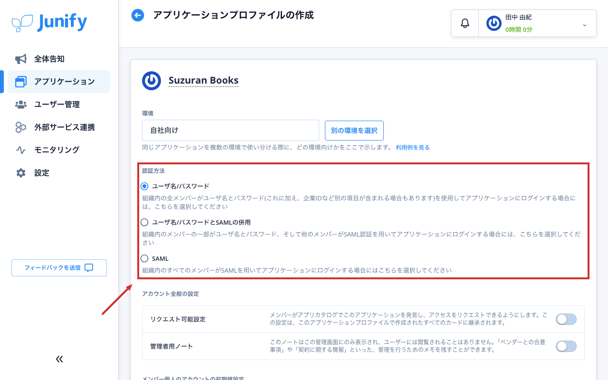Click the Suzuran Books application name
This screenshot has height=380, width=608.
tap(203, 80)
